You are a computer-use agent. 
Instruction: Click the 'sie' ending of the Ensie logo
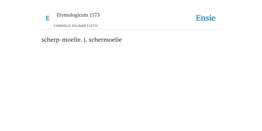click(211, 18)
